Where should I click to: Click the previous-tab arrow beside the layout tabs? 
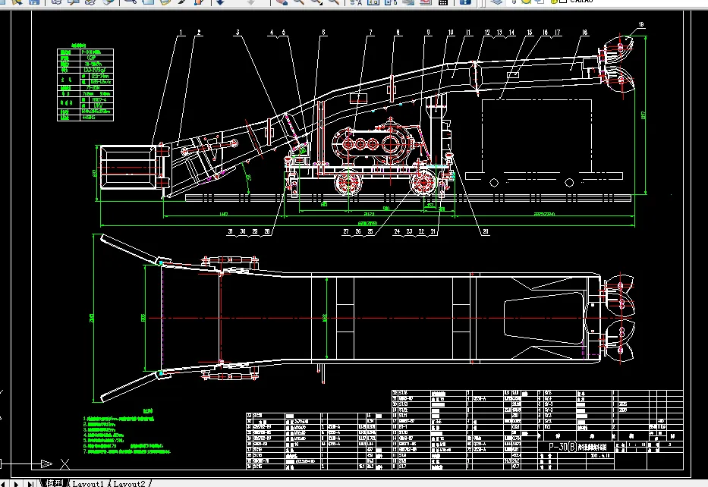point(4,484)
